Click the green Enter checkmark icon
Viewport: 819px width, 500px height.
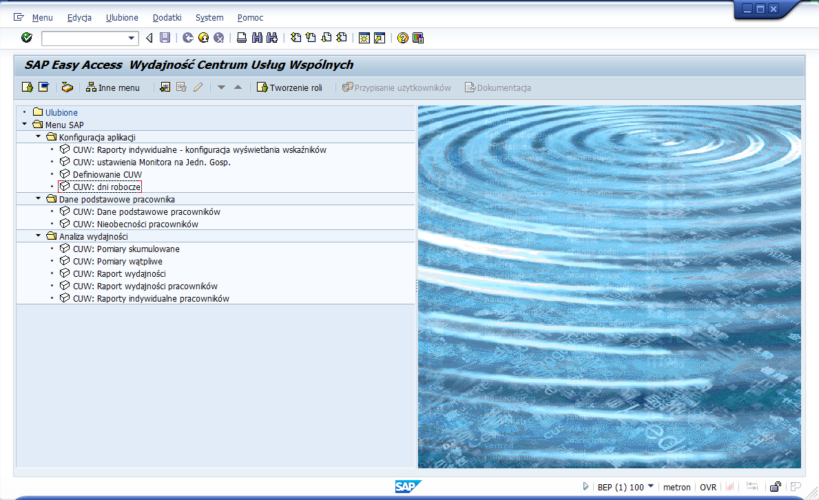click(x=27, y=38)
